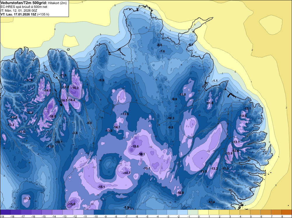Viewport: 292px width, 218px height.
Task: Click the legend swatch between 7 and 8
Action: point(276,212)
